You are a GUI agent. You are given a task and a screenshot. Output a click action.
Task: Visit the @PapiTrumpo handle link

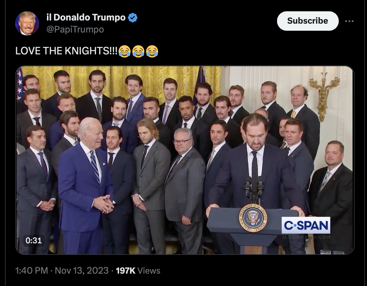[75, 30]
